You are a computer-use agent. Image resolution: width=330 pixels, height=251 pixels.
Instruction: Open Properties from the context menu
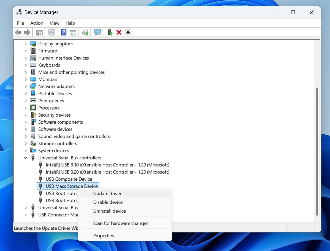125,235
